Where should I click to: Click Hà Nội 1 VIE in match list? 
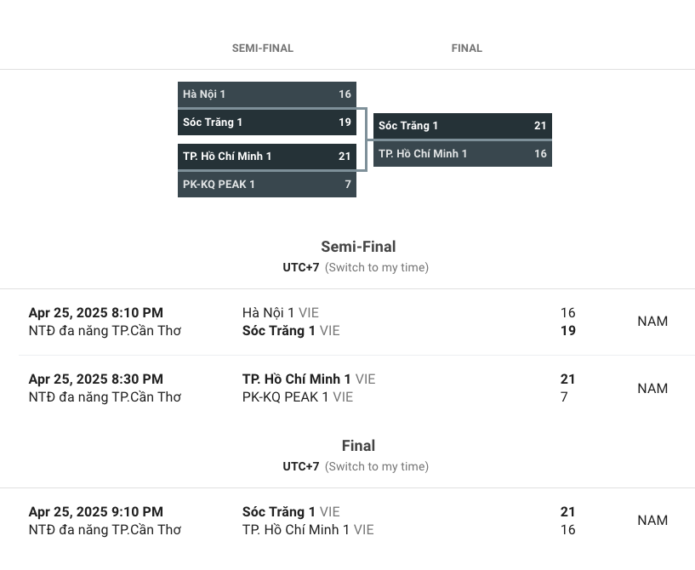point(280,313)
